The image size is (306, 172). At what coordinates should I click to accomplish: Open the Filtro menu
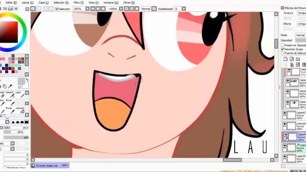(x=78, y=3)
